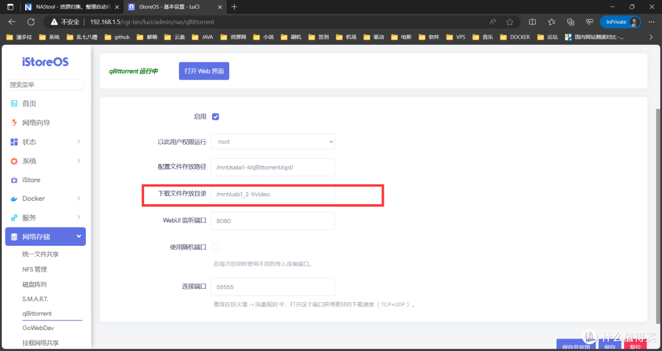Click the 首页 home icon in sidebar
This screenshot has height=351, width=662.
pyautogui.click(x=14, y=103)
